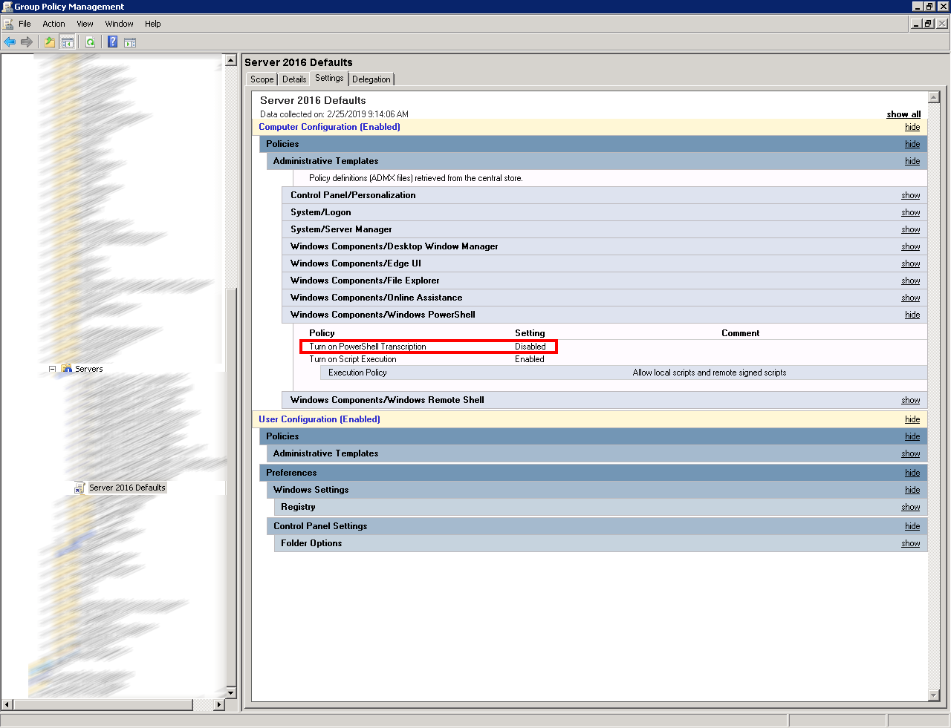This screenshot has width=951, height=728.
Task: Click the 'Policy definitions (ADMX files)' note
Action: click(416, 178)
